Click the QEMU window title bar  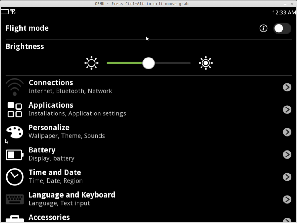coord(142,4)
